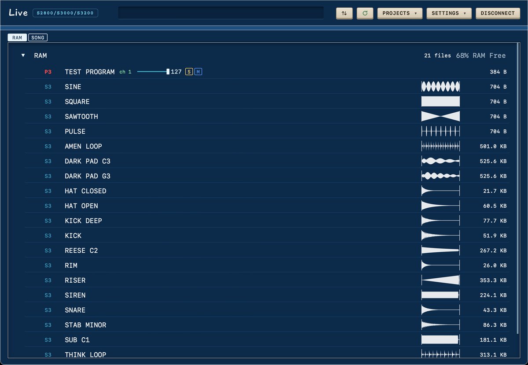The image size is (528, 365).
Task: Switch to the RAM tab
Action: pos(17,38)
